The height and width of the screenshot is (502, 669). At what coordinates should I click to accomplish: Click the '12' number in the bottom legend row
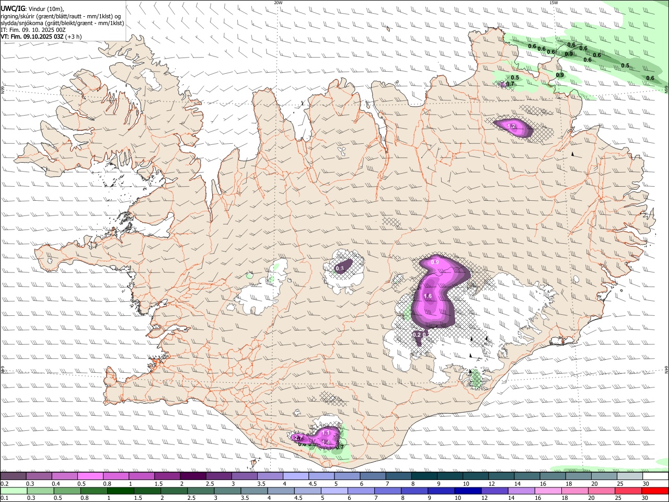coord(484,498)
